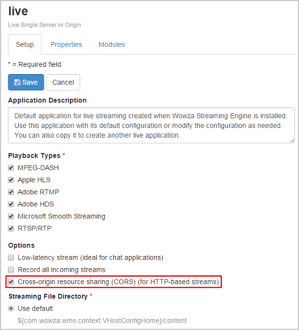The image size is (299, 330).
Task: Toggle the CORS checkbox
Action: [x=11, y=282]
